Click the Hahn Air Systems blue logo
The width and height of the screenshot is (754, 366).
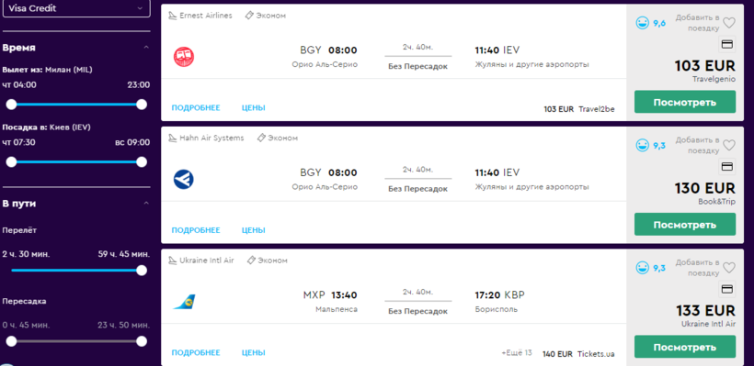pyautogui.click(x=184, y=180)
